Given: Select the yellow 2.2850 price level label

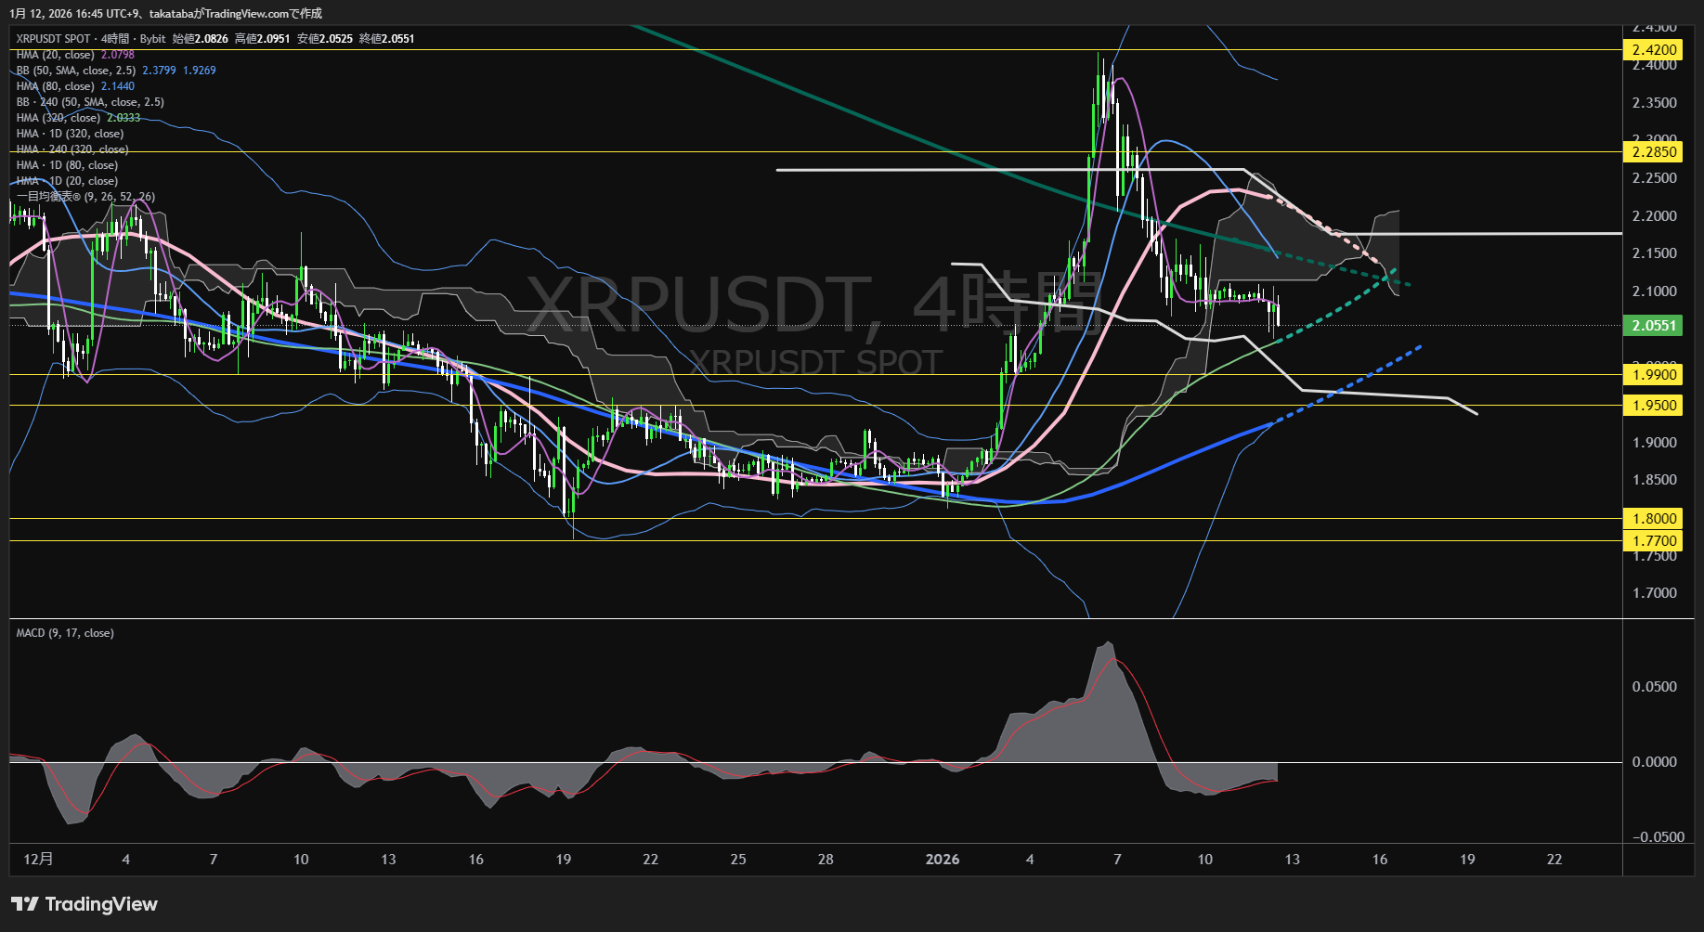Looking at the screenshot, I should point(1654,152).
